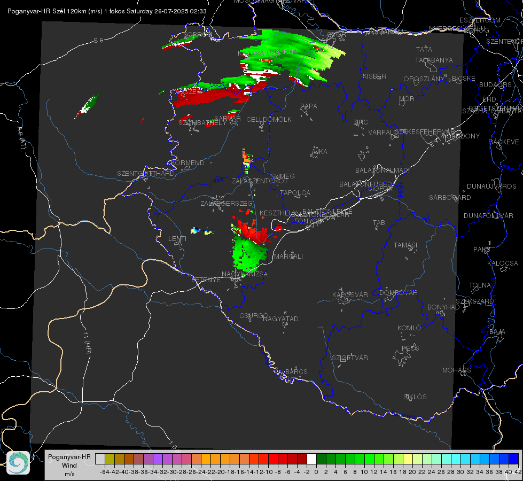This screenshot has height=481, width=523.
Task: Select the KISBER town label
Action: tap(374, 76)
